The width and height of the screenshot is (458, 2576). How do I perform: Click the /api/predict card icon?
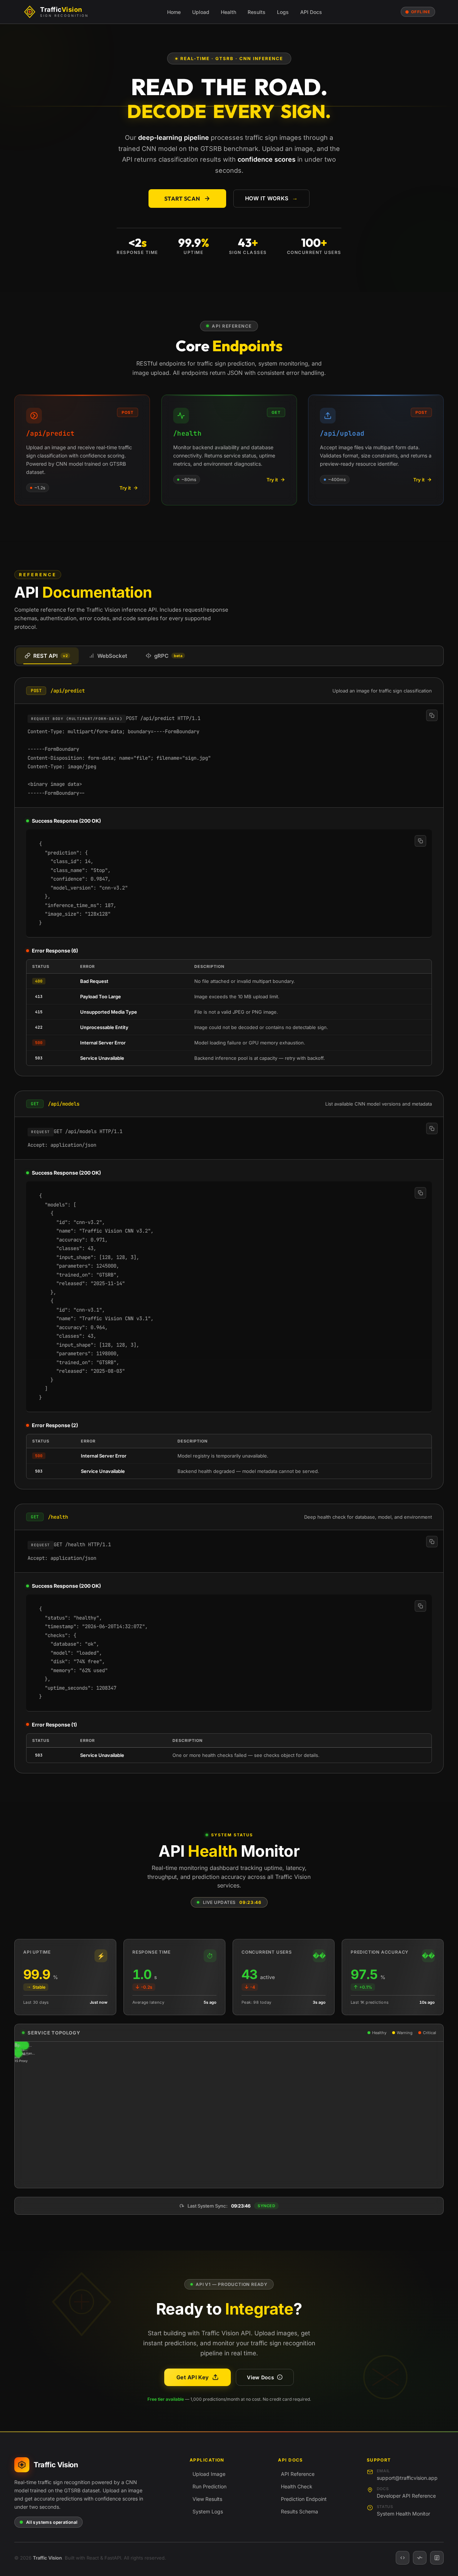(34, 415)
